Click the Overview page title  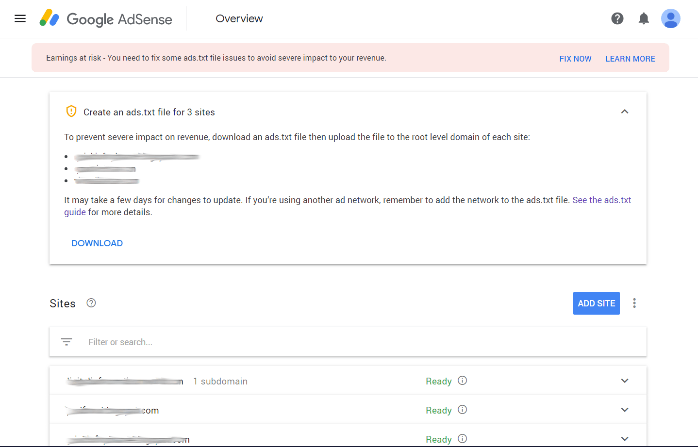point(239,18)
